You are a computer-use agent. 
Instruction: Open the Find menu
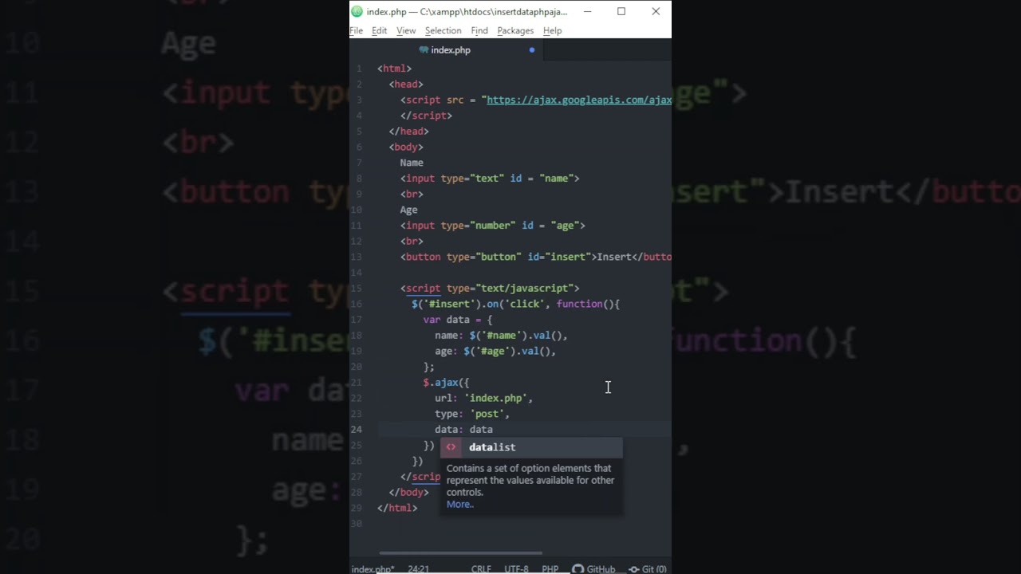(x=479, y=30)
